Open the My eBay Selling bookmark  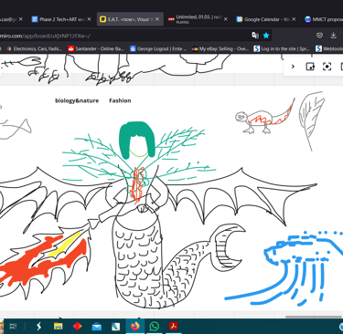pos(220,48)
